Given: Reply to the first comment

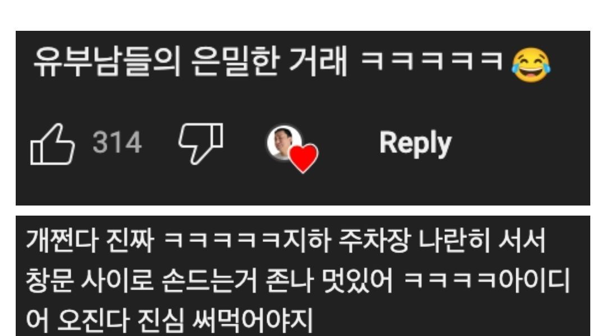Looking at the screenshot, I should pyautogui.click(x=415, y=143).
